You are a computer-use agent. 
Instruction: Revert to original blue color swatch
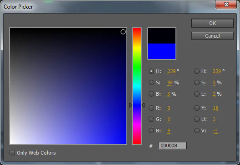click(162, 51)
